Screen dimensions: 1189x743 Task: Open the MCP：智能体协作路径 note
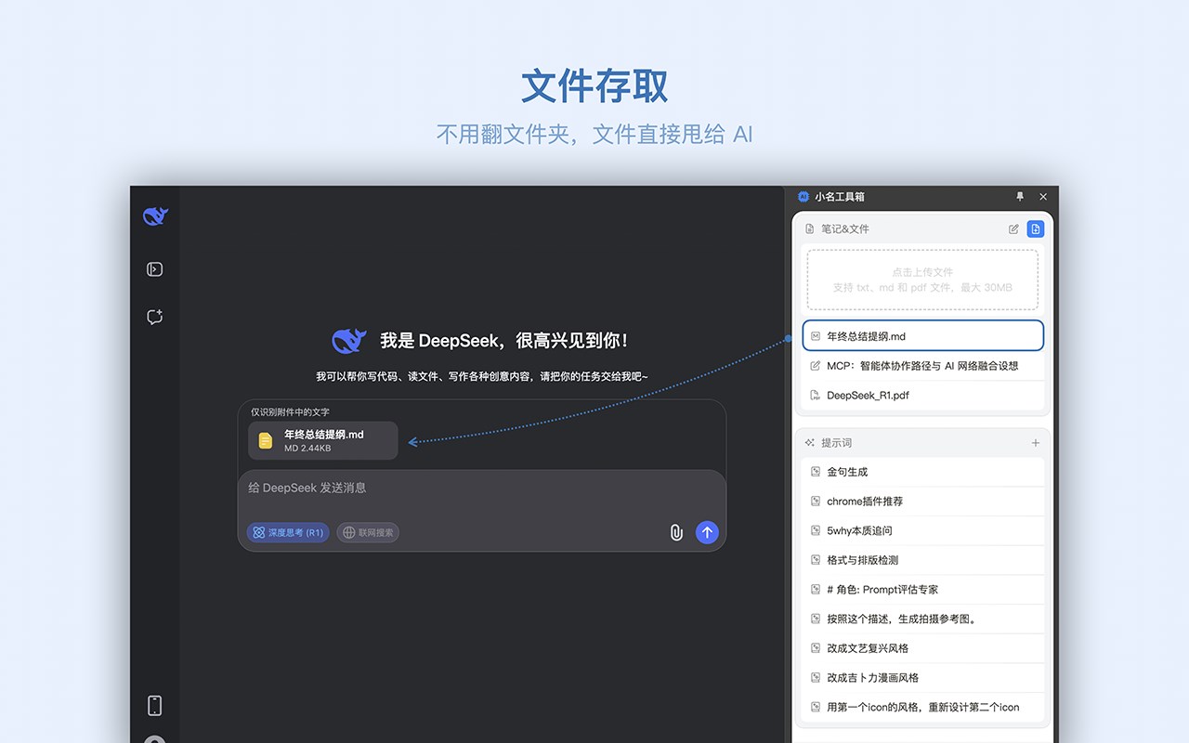coord(922,366)
